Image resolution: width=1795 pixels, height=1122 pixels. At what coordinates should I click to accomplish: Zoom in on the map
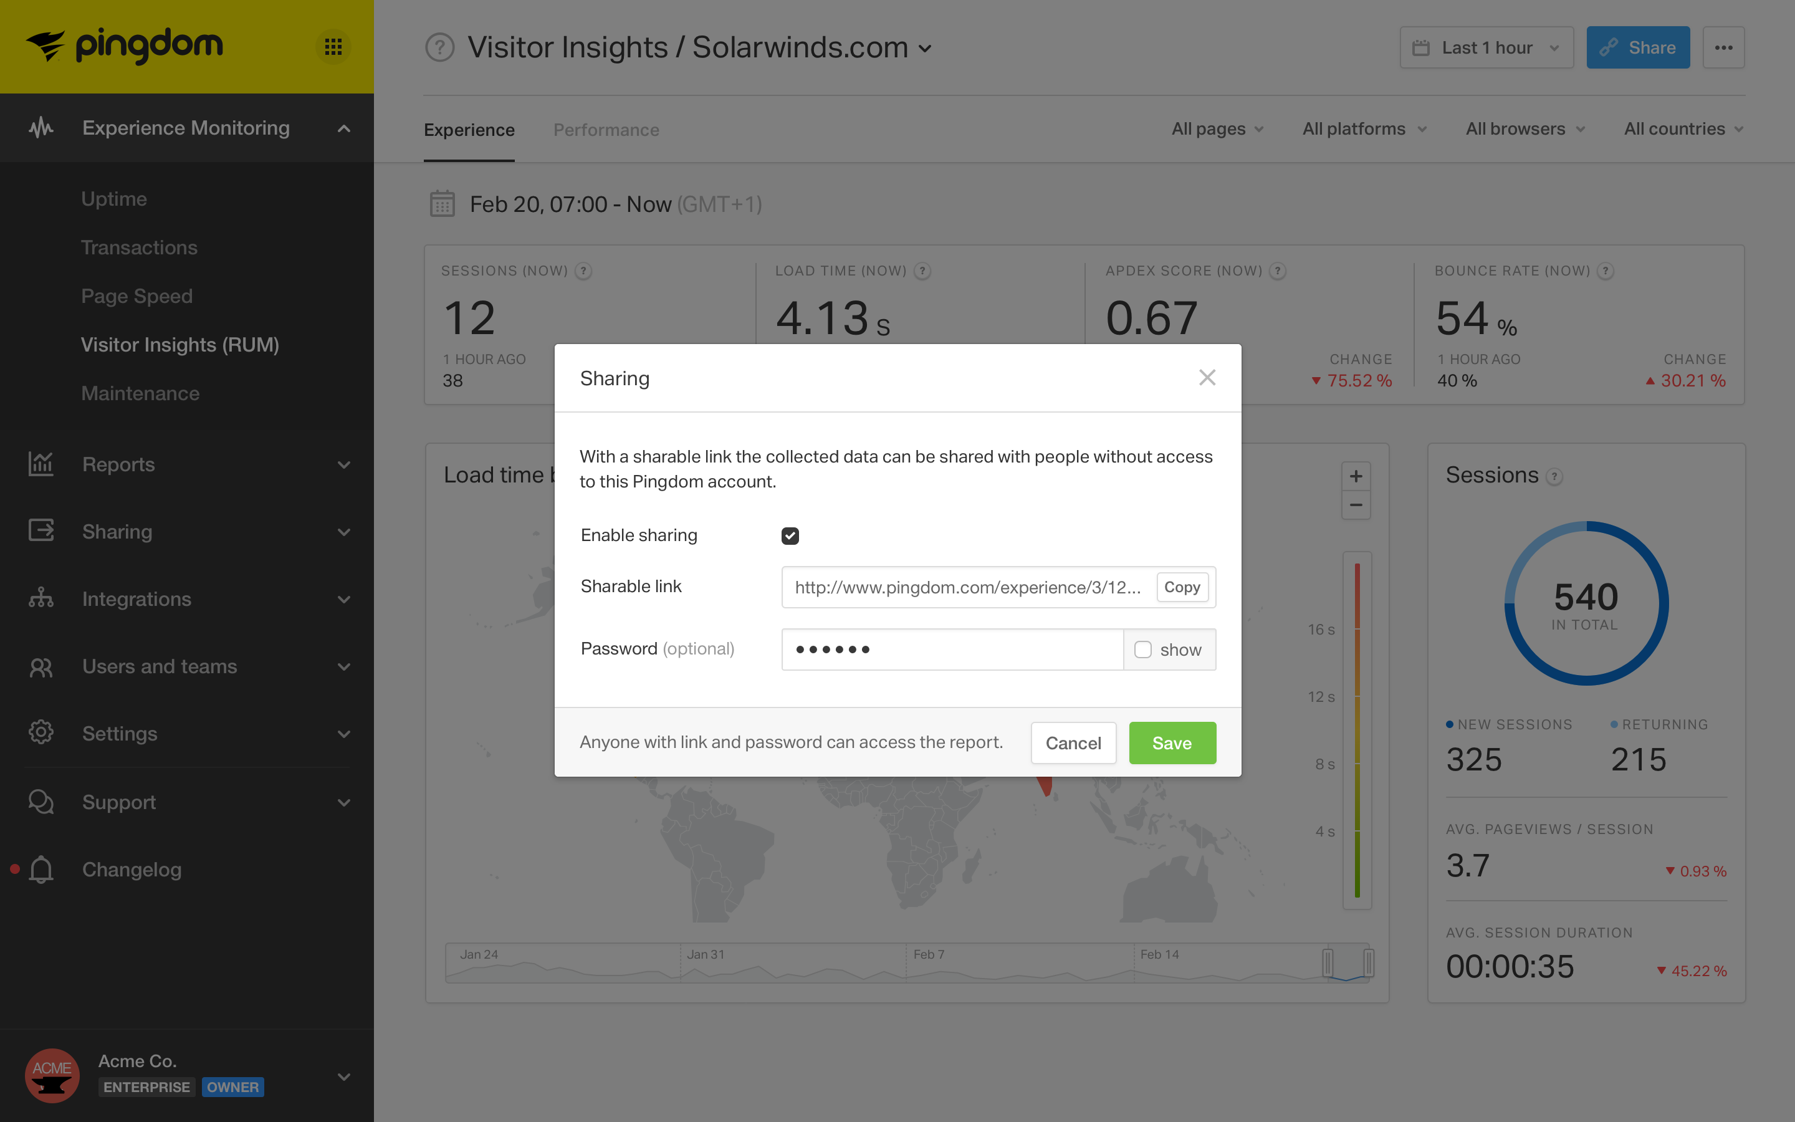[1356, 476]
